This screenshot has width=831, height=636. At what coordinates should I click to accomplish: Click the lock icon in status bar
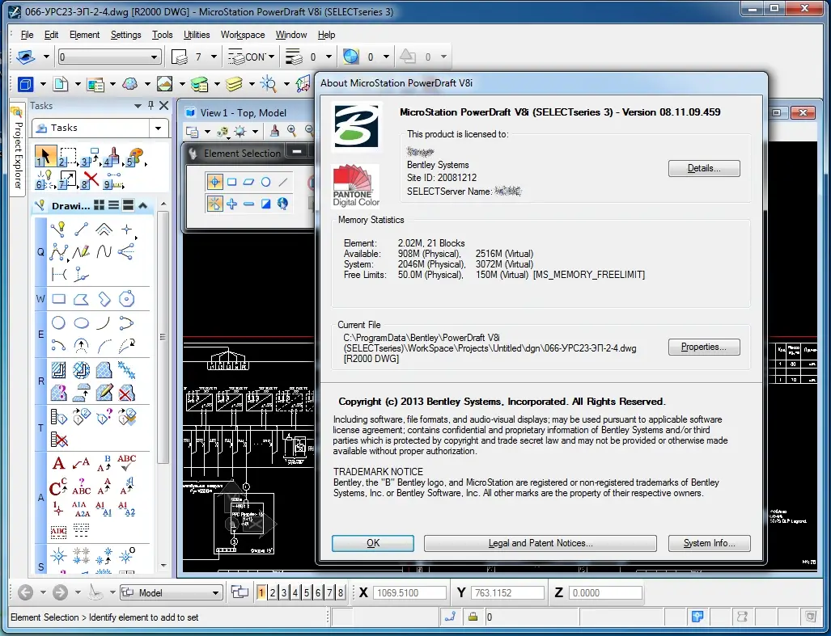(x=473, y=617)
